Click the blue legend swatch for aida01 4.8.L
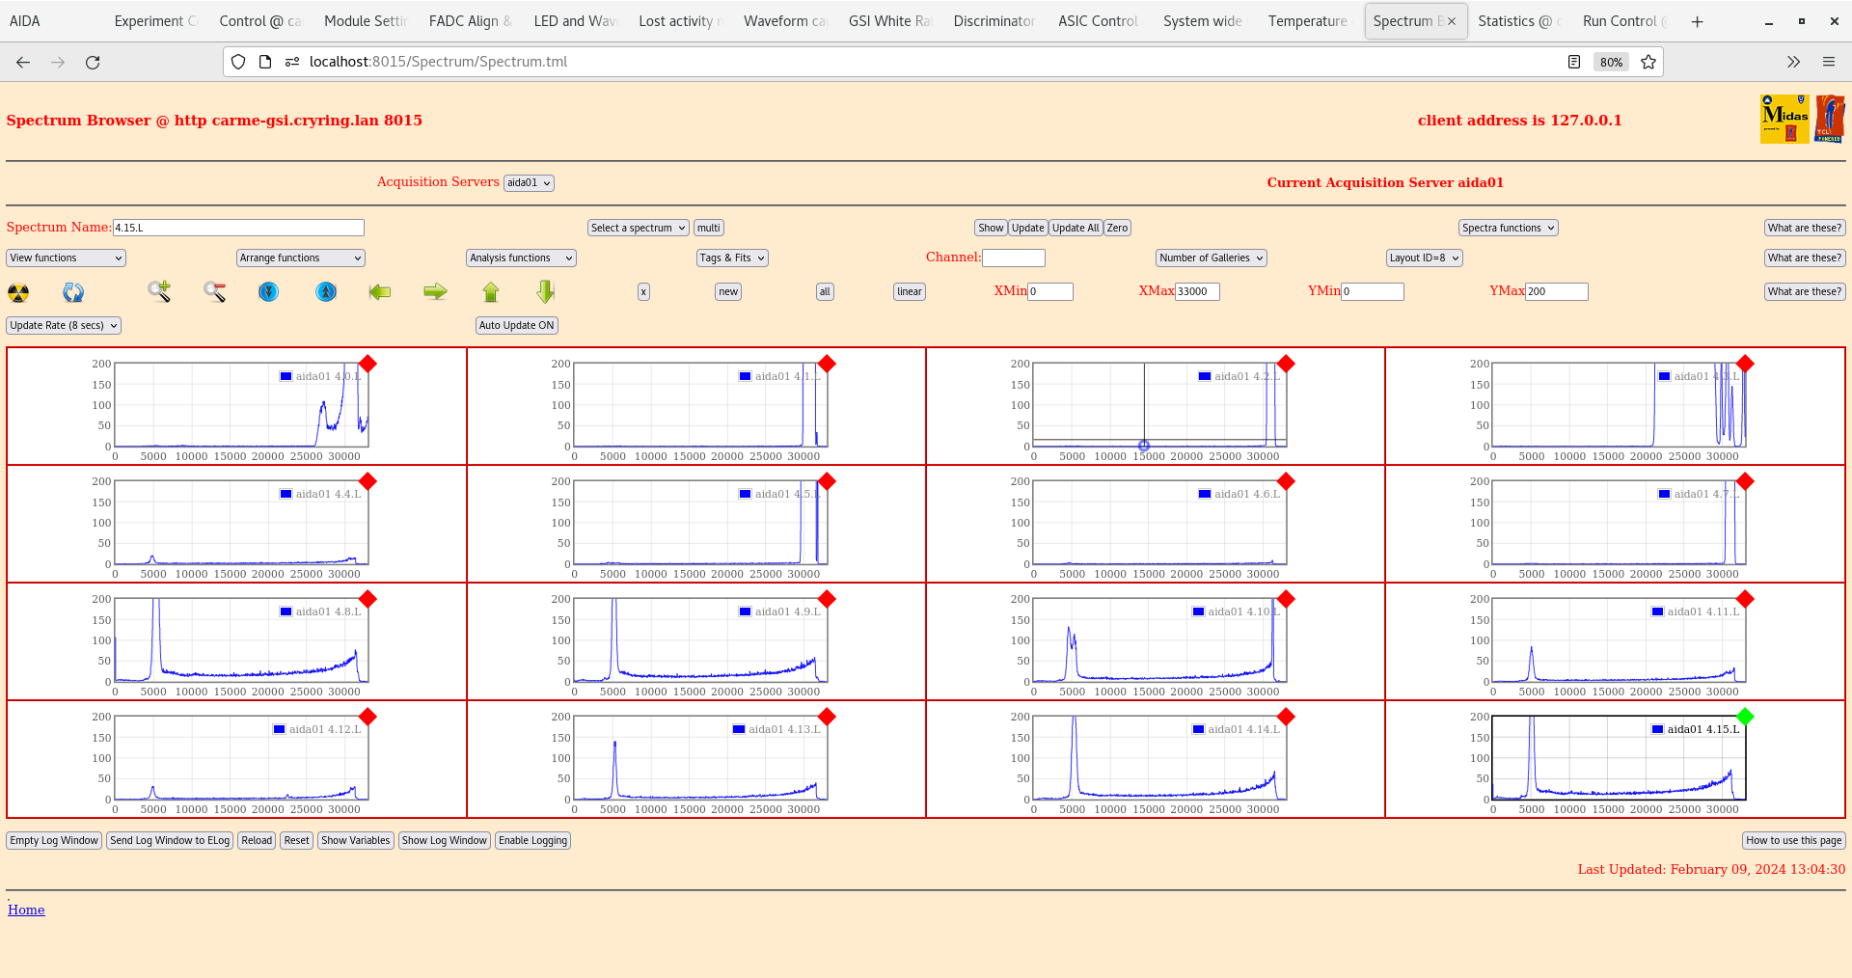 point(286,611)
